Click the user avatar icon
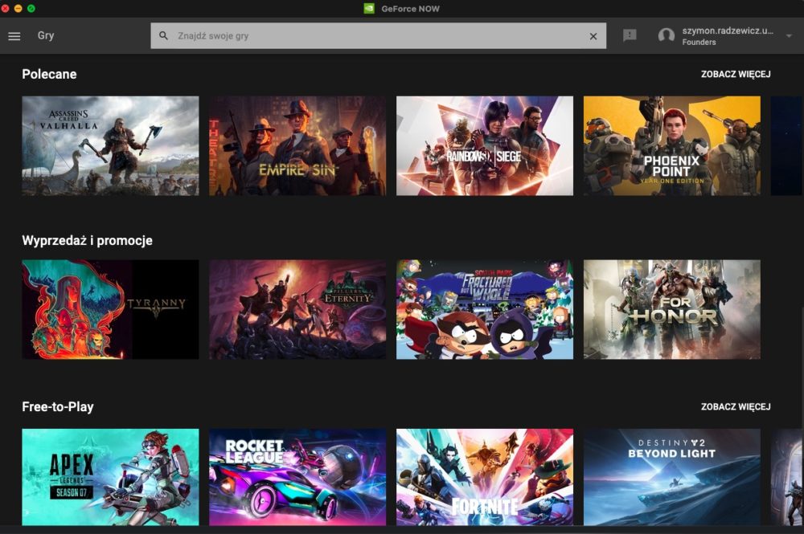 666,35
